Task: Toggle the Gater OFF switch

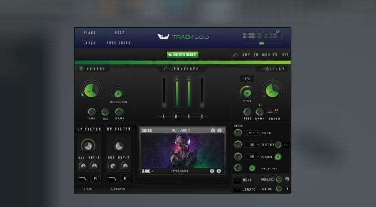Action: [x=286, y=145]
